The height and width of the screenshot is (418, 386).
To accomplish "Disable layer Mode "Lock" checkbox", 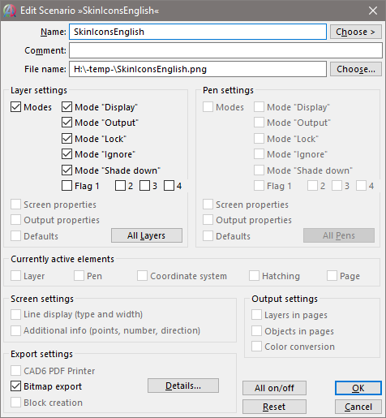I will pyautogui.click(x=66, y=139).
